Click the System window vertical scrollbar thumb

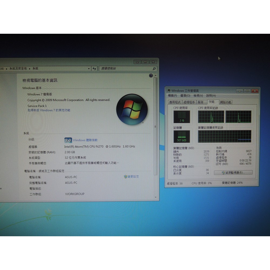tap(155, 126)
